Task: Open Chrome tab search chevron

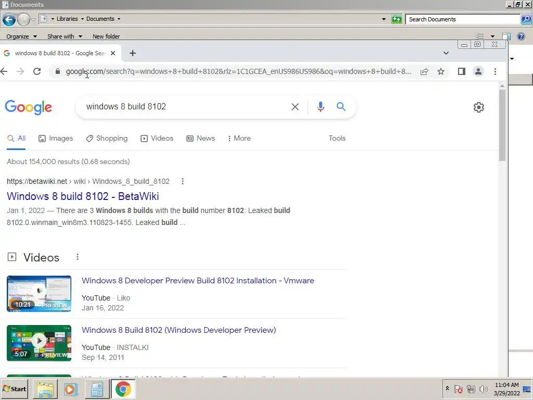Action: pyautogui.click(x=446, y=53)
